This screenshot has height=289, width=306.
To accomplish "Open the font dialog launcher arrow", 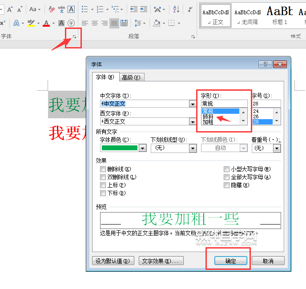I will pos(74,37).
